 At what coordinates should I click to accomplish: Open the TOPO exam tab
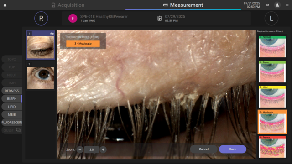pyautogui.click(x=12, y=59)
